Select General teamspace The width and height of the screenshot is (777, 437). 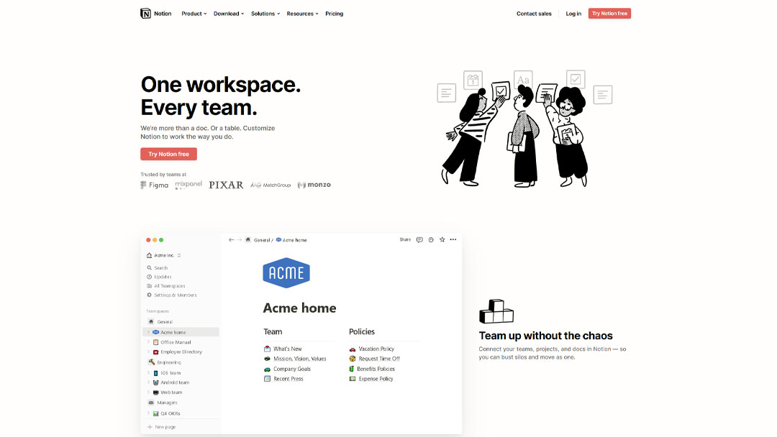click(x=161, y=322)
